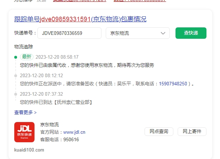Click the 物流追踪 section heading
Viewport: 220px width, 159px height.
23,47
